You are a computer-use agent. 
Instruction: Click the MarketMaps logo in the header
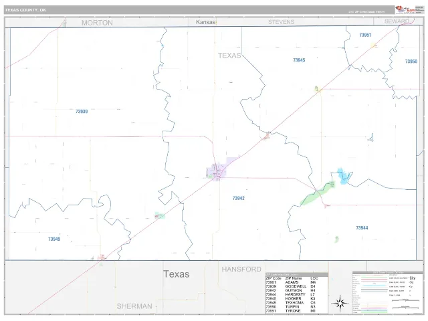(405, 9)
